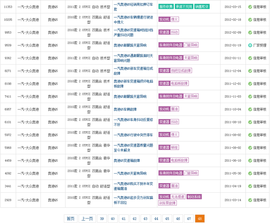Image resolution: width=270 pixels, height=224 pixels.
Task: Click the green check icon for row 6957
Action: coord(250,109)
